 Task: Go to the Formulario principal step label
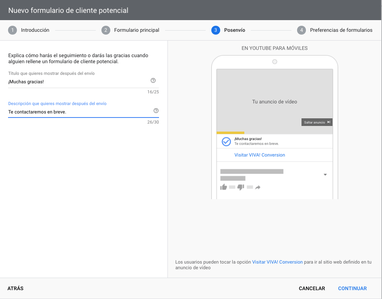(137, 30)
